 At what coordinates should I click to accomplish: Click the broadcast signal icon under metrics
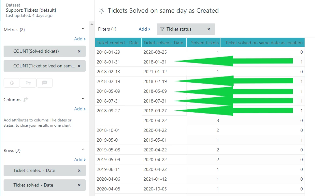point(28,83)
